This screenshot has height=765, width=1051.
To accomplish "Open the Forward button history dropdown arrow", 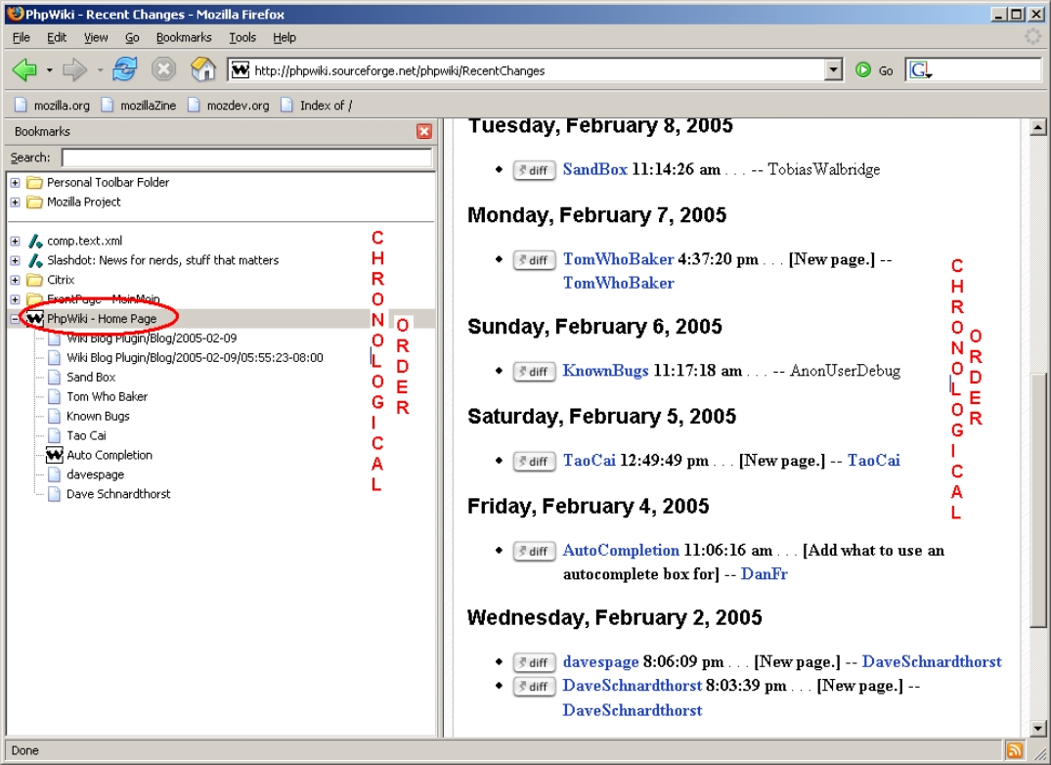I will pos(100,69).
